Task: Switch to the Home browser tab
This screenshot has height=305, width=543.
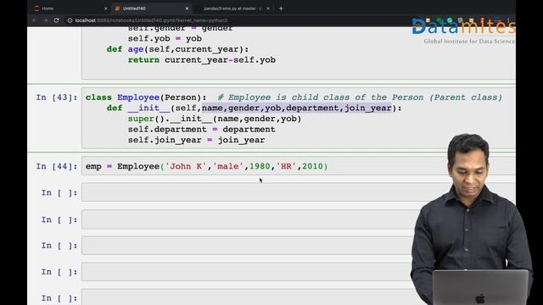Action: click(x=48, y=8)
